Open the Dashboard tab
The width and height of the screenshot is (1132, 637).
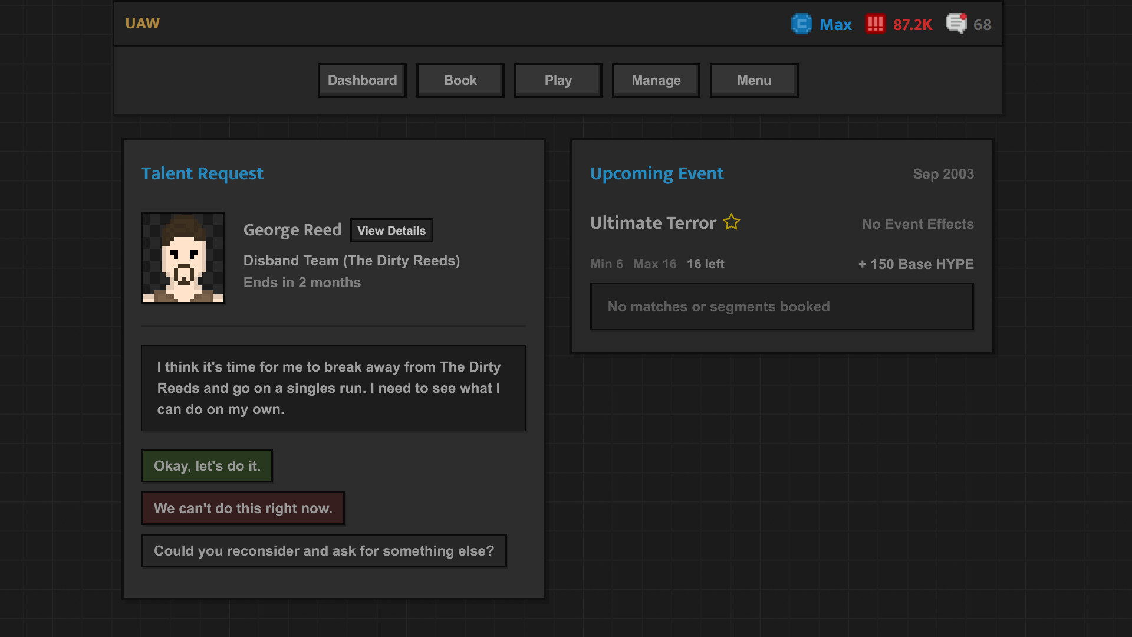pyautogui.click(x=362, y=80)
